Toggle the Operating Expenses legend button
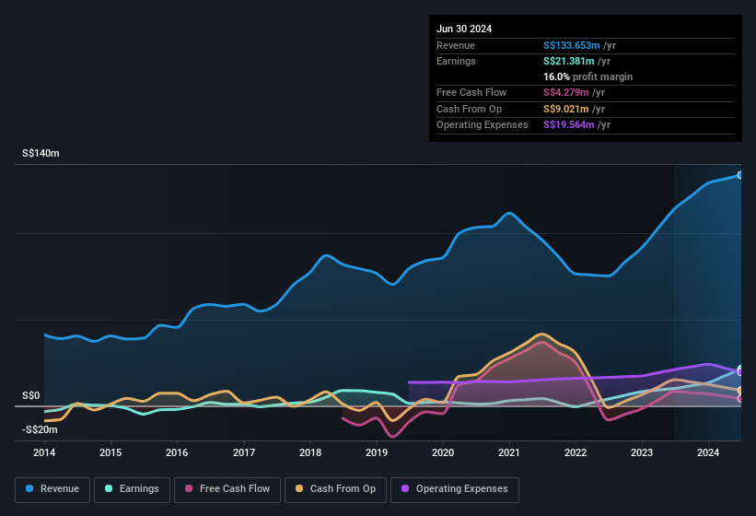This screenshot has height=516, width=756. tap(455, 489)
